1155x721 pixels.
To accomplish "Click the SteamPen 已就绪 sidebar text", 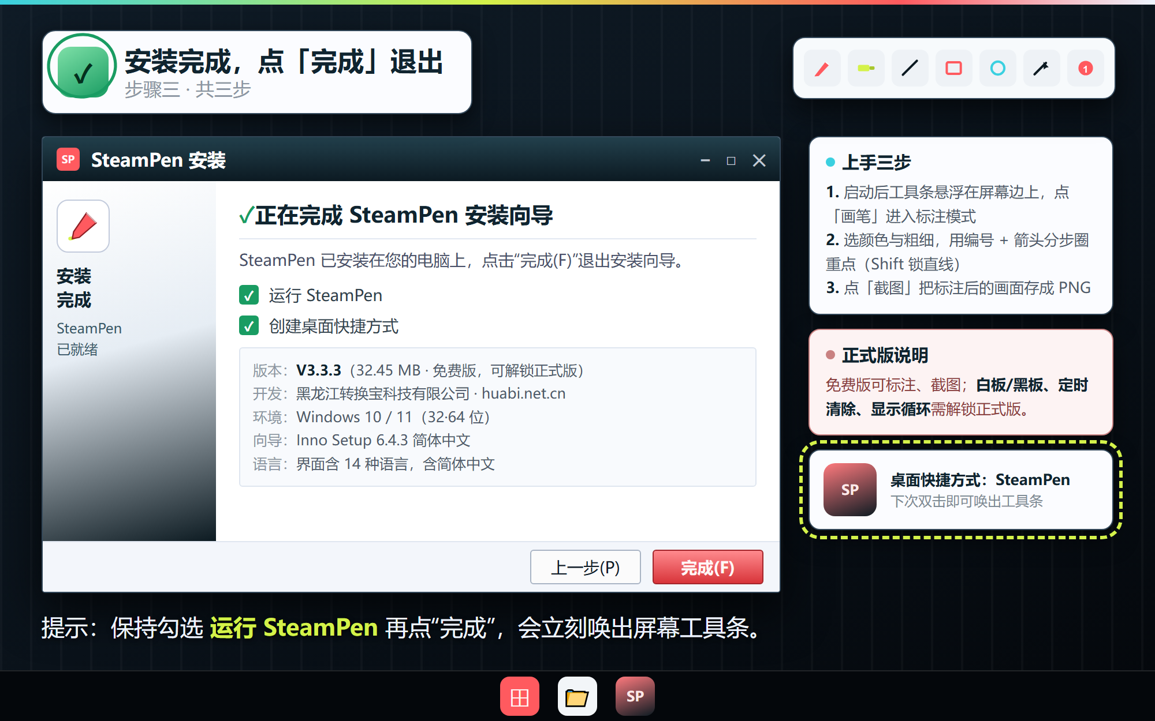I will point(89,339).
